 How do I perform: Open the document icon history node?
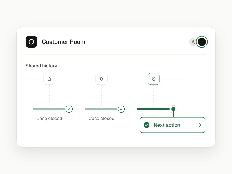49,79
